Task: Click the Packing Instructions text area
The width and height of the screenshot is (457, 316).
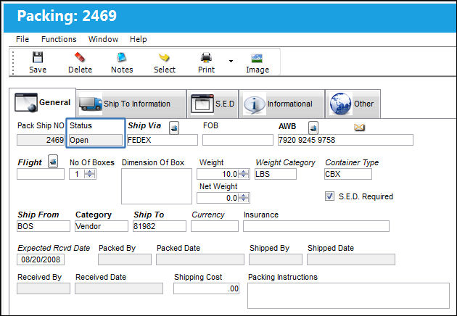Action: coord(349,296)
